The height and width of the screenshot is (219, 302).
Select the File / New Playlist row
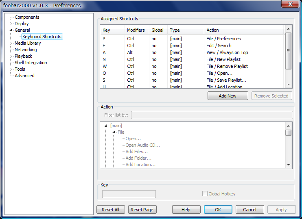(192, 60)
